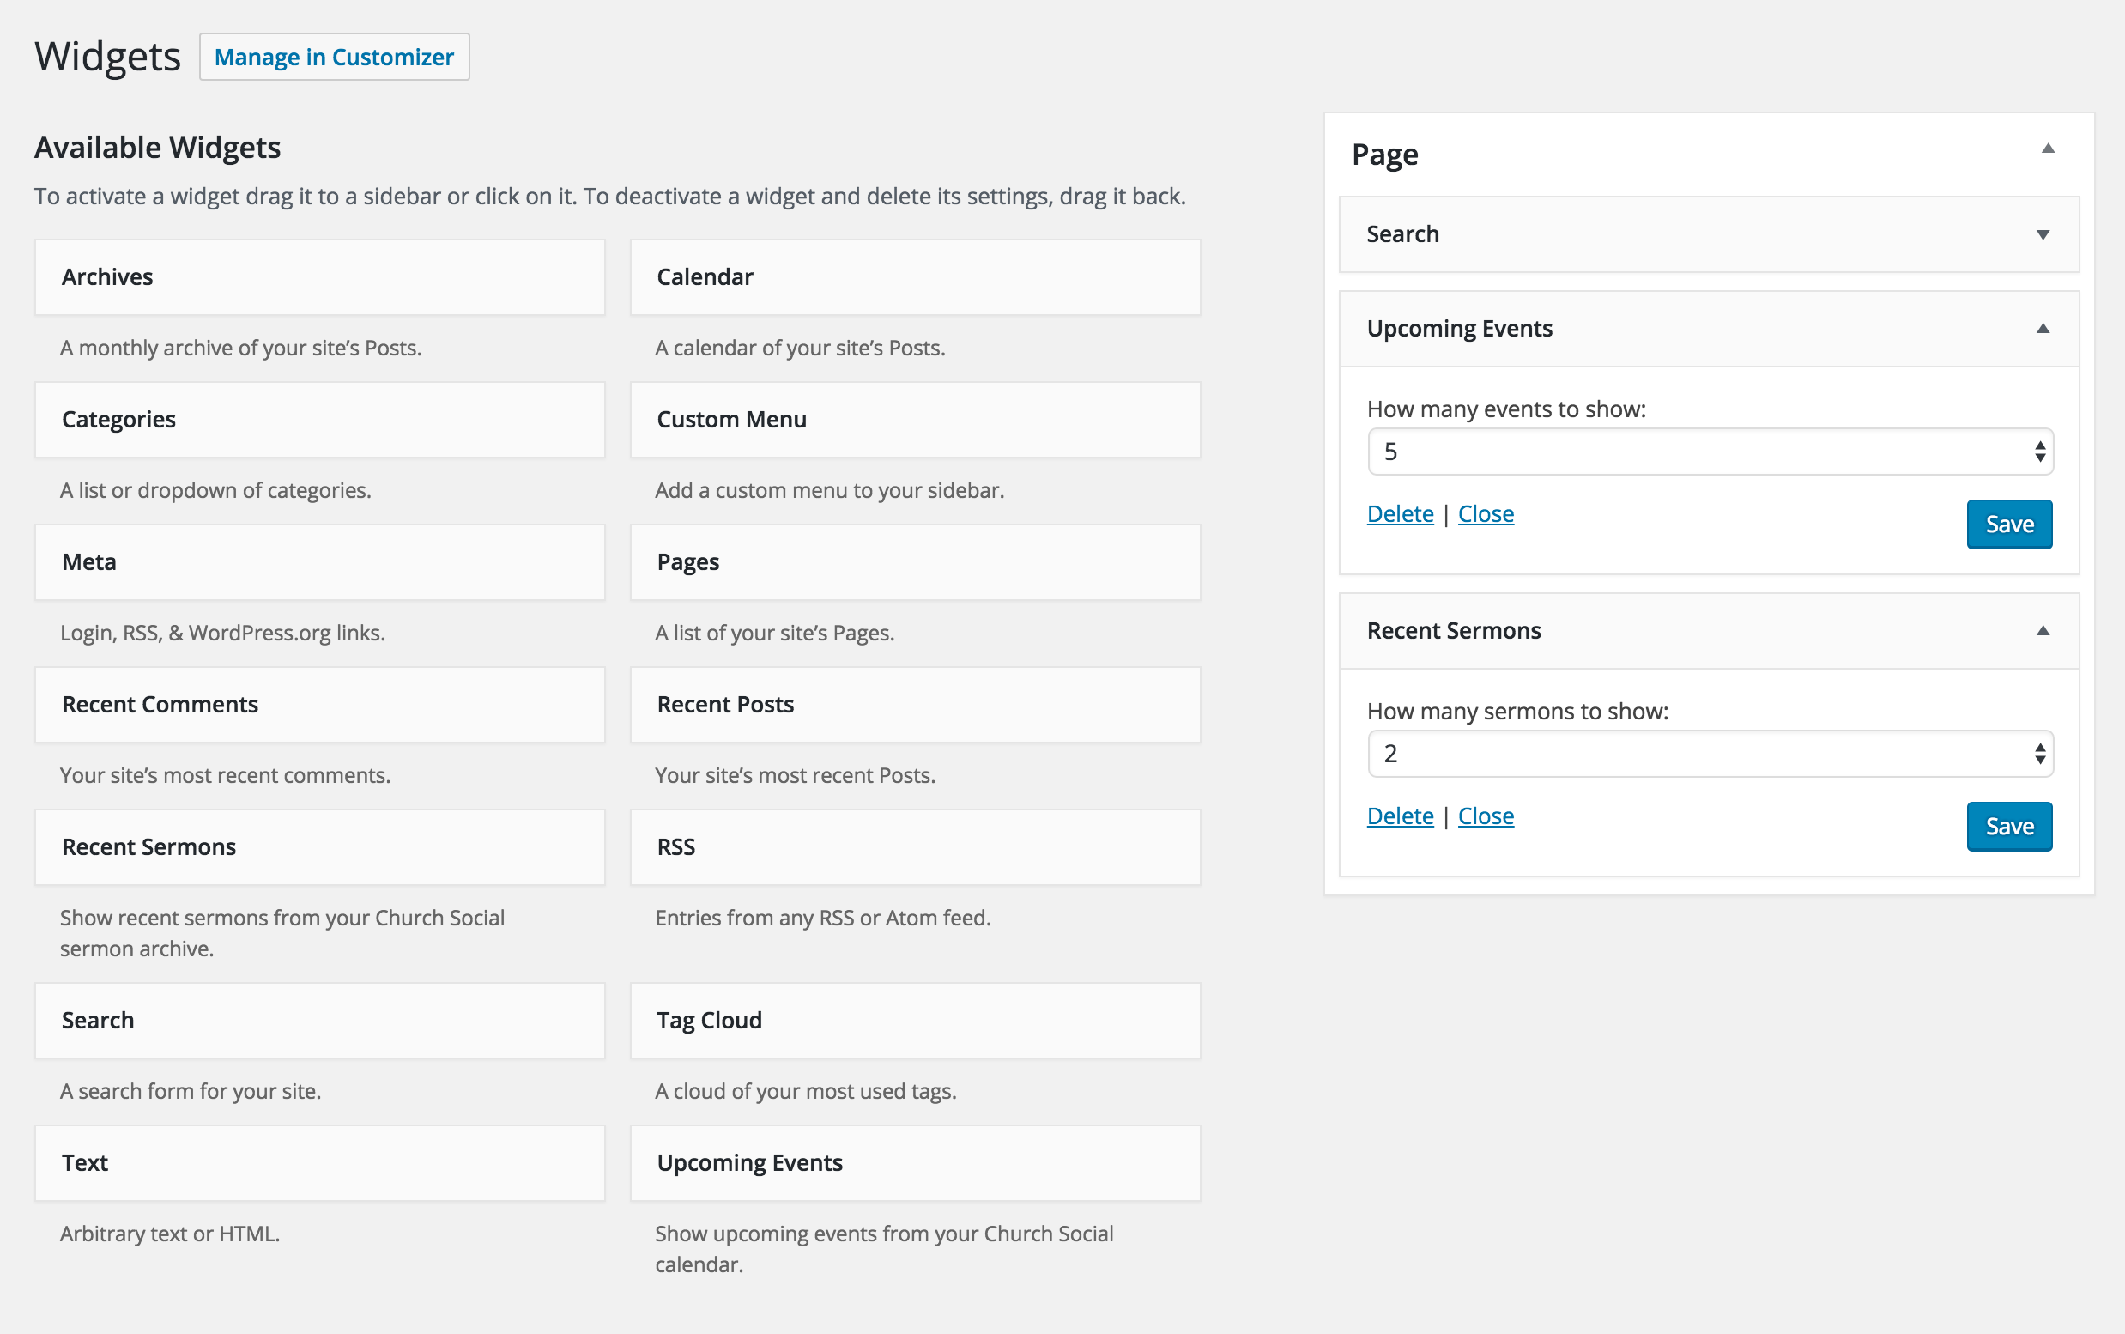2125x1334 pixels.
Task: Save the Recent Sermons widget settings
Action: (x=2008, y=825)
